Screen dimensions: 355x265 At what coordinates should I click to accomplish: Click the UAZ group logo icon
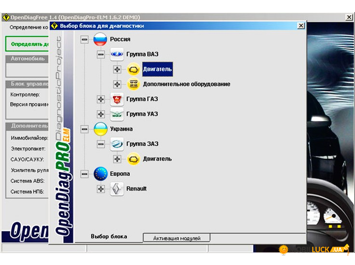[117, 114]
